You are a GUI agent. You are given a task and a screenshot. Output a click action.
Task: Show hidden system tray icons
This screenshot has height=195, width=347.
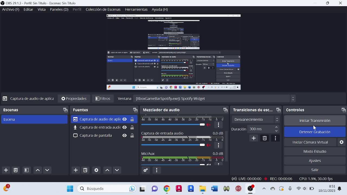(264, 188)
